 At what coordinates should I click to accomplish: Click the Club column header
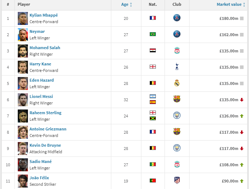(177, 5)
